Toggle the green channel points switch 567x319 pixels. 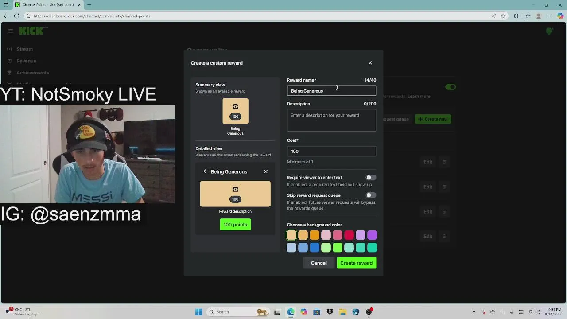[450, 87]
